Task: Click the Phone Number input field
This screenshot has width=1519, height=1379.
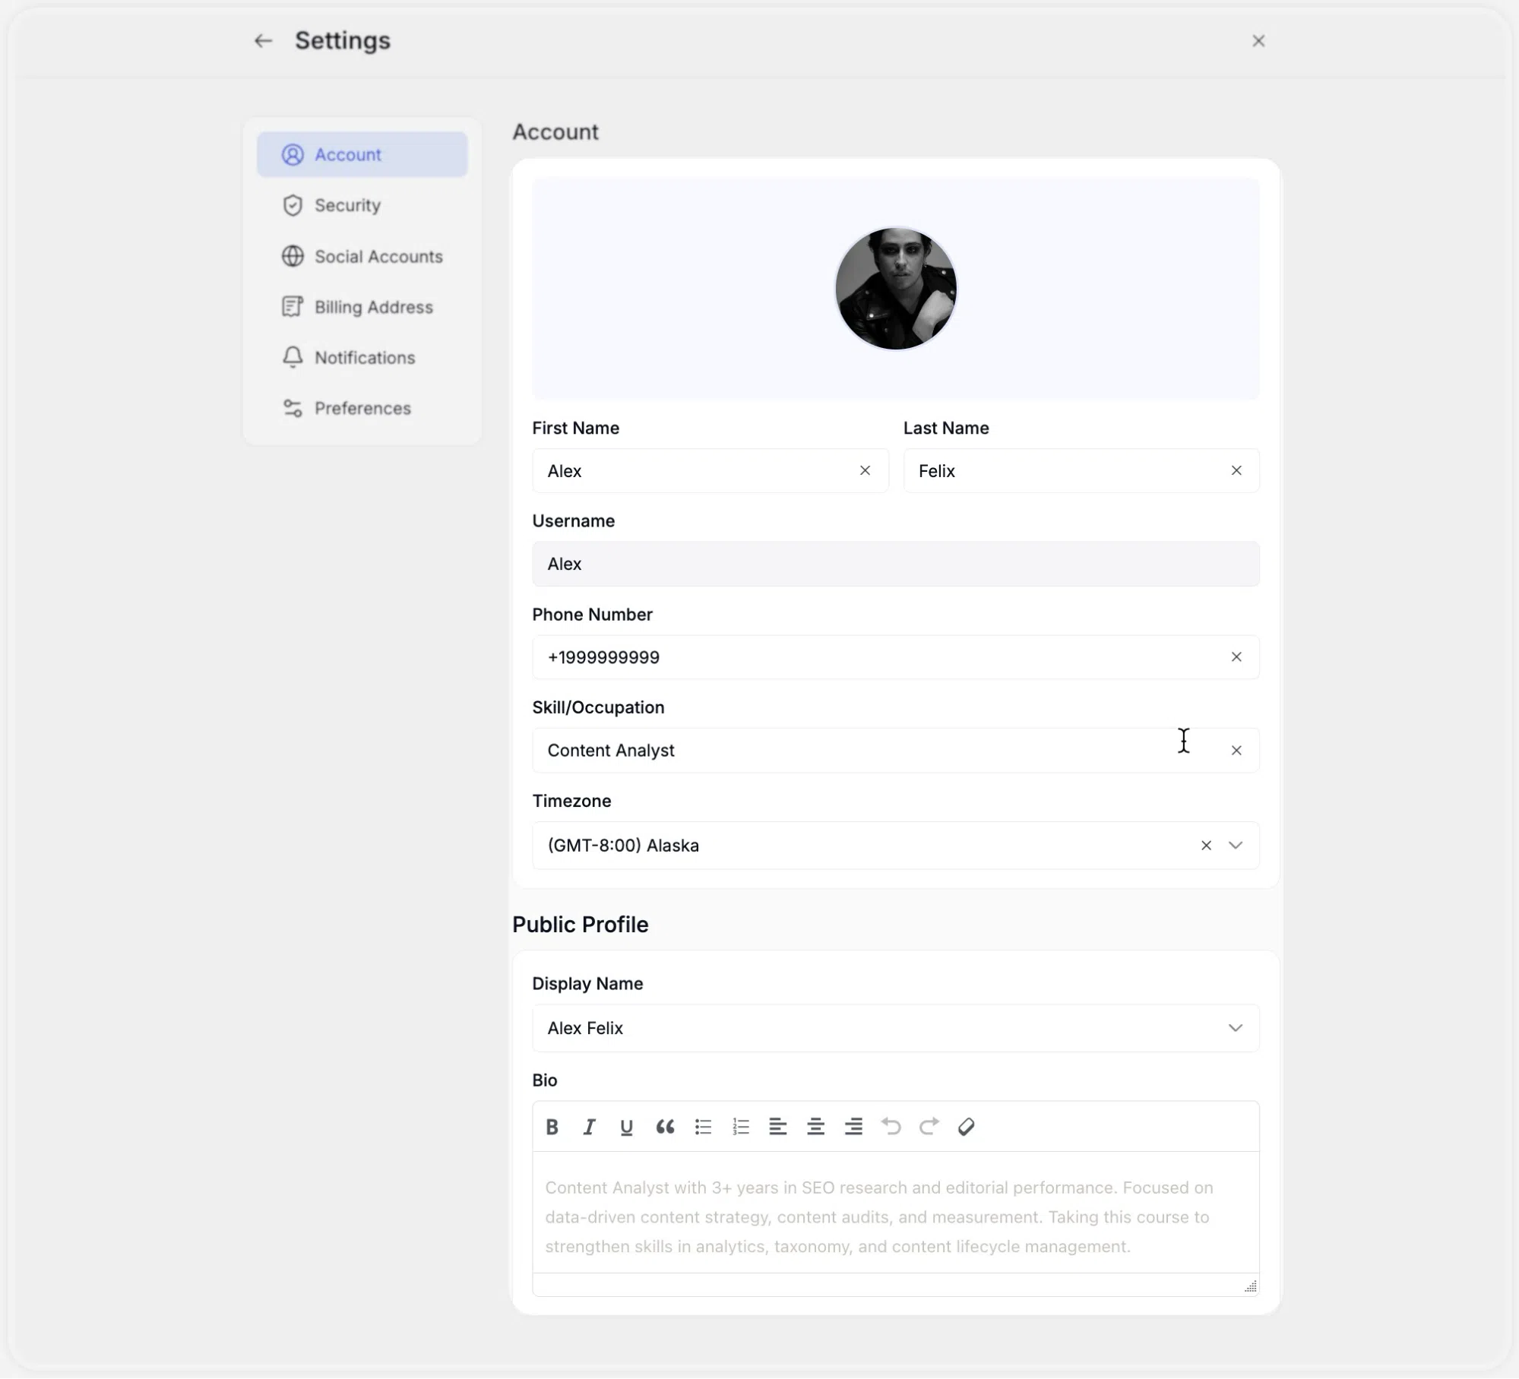Action: click(x=896, y=657)
